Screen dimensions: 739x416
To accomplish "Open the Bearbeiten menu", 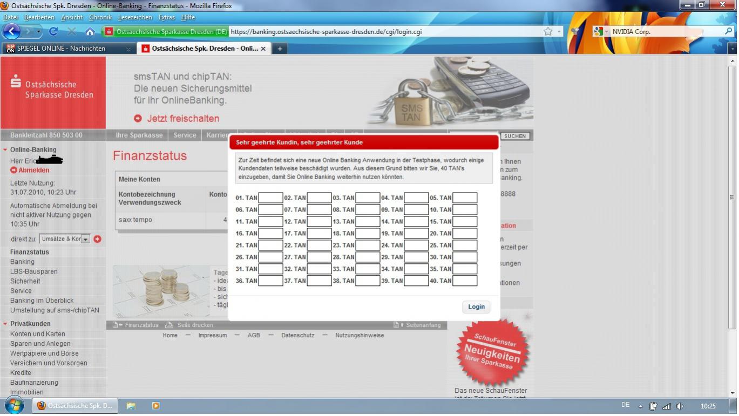I will (39, 17).
